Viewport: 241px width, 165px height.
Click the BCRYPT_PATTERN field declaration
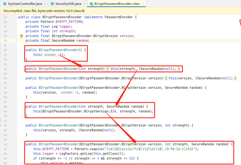(69, 22)
